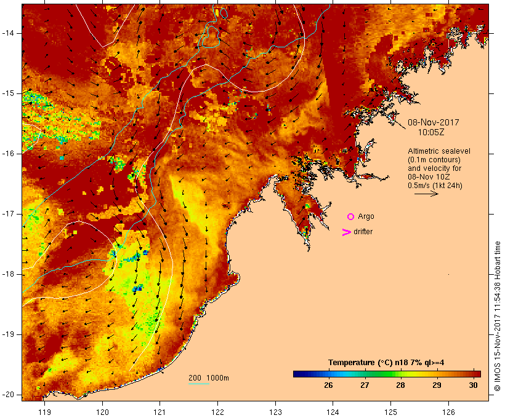Click longitude axis label 121
Screen dimensions: 505x418
click(160, 412)
